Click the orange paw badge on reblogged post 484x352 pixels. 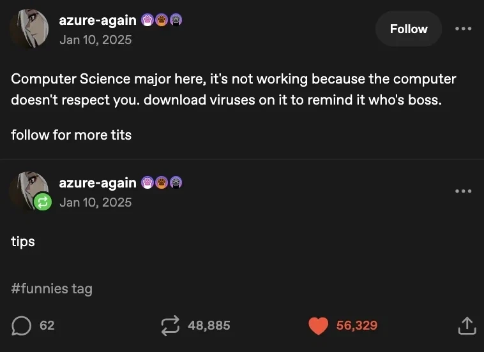(162, 183)
